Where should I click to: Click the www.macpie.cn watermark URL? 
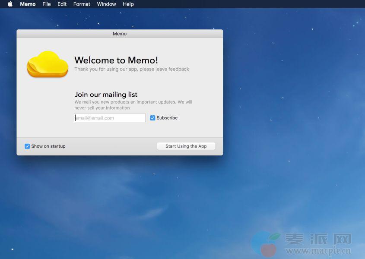coord(318,251)
